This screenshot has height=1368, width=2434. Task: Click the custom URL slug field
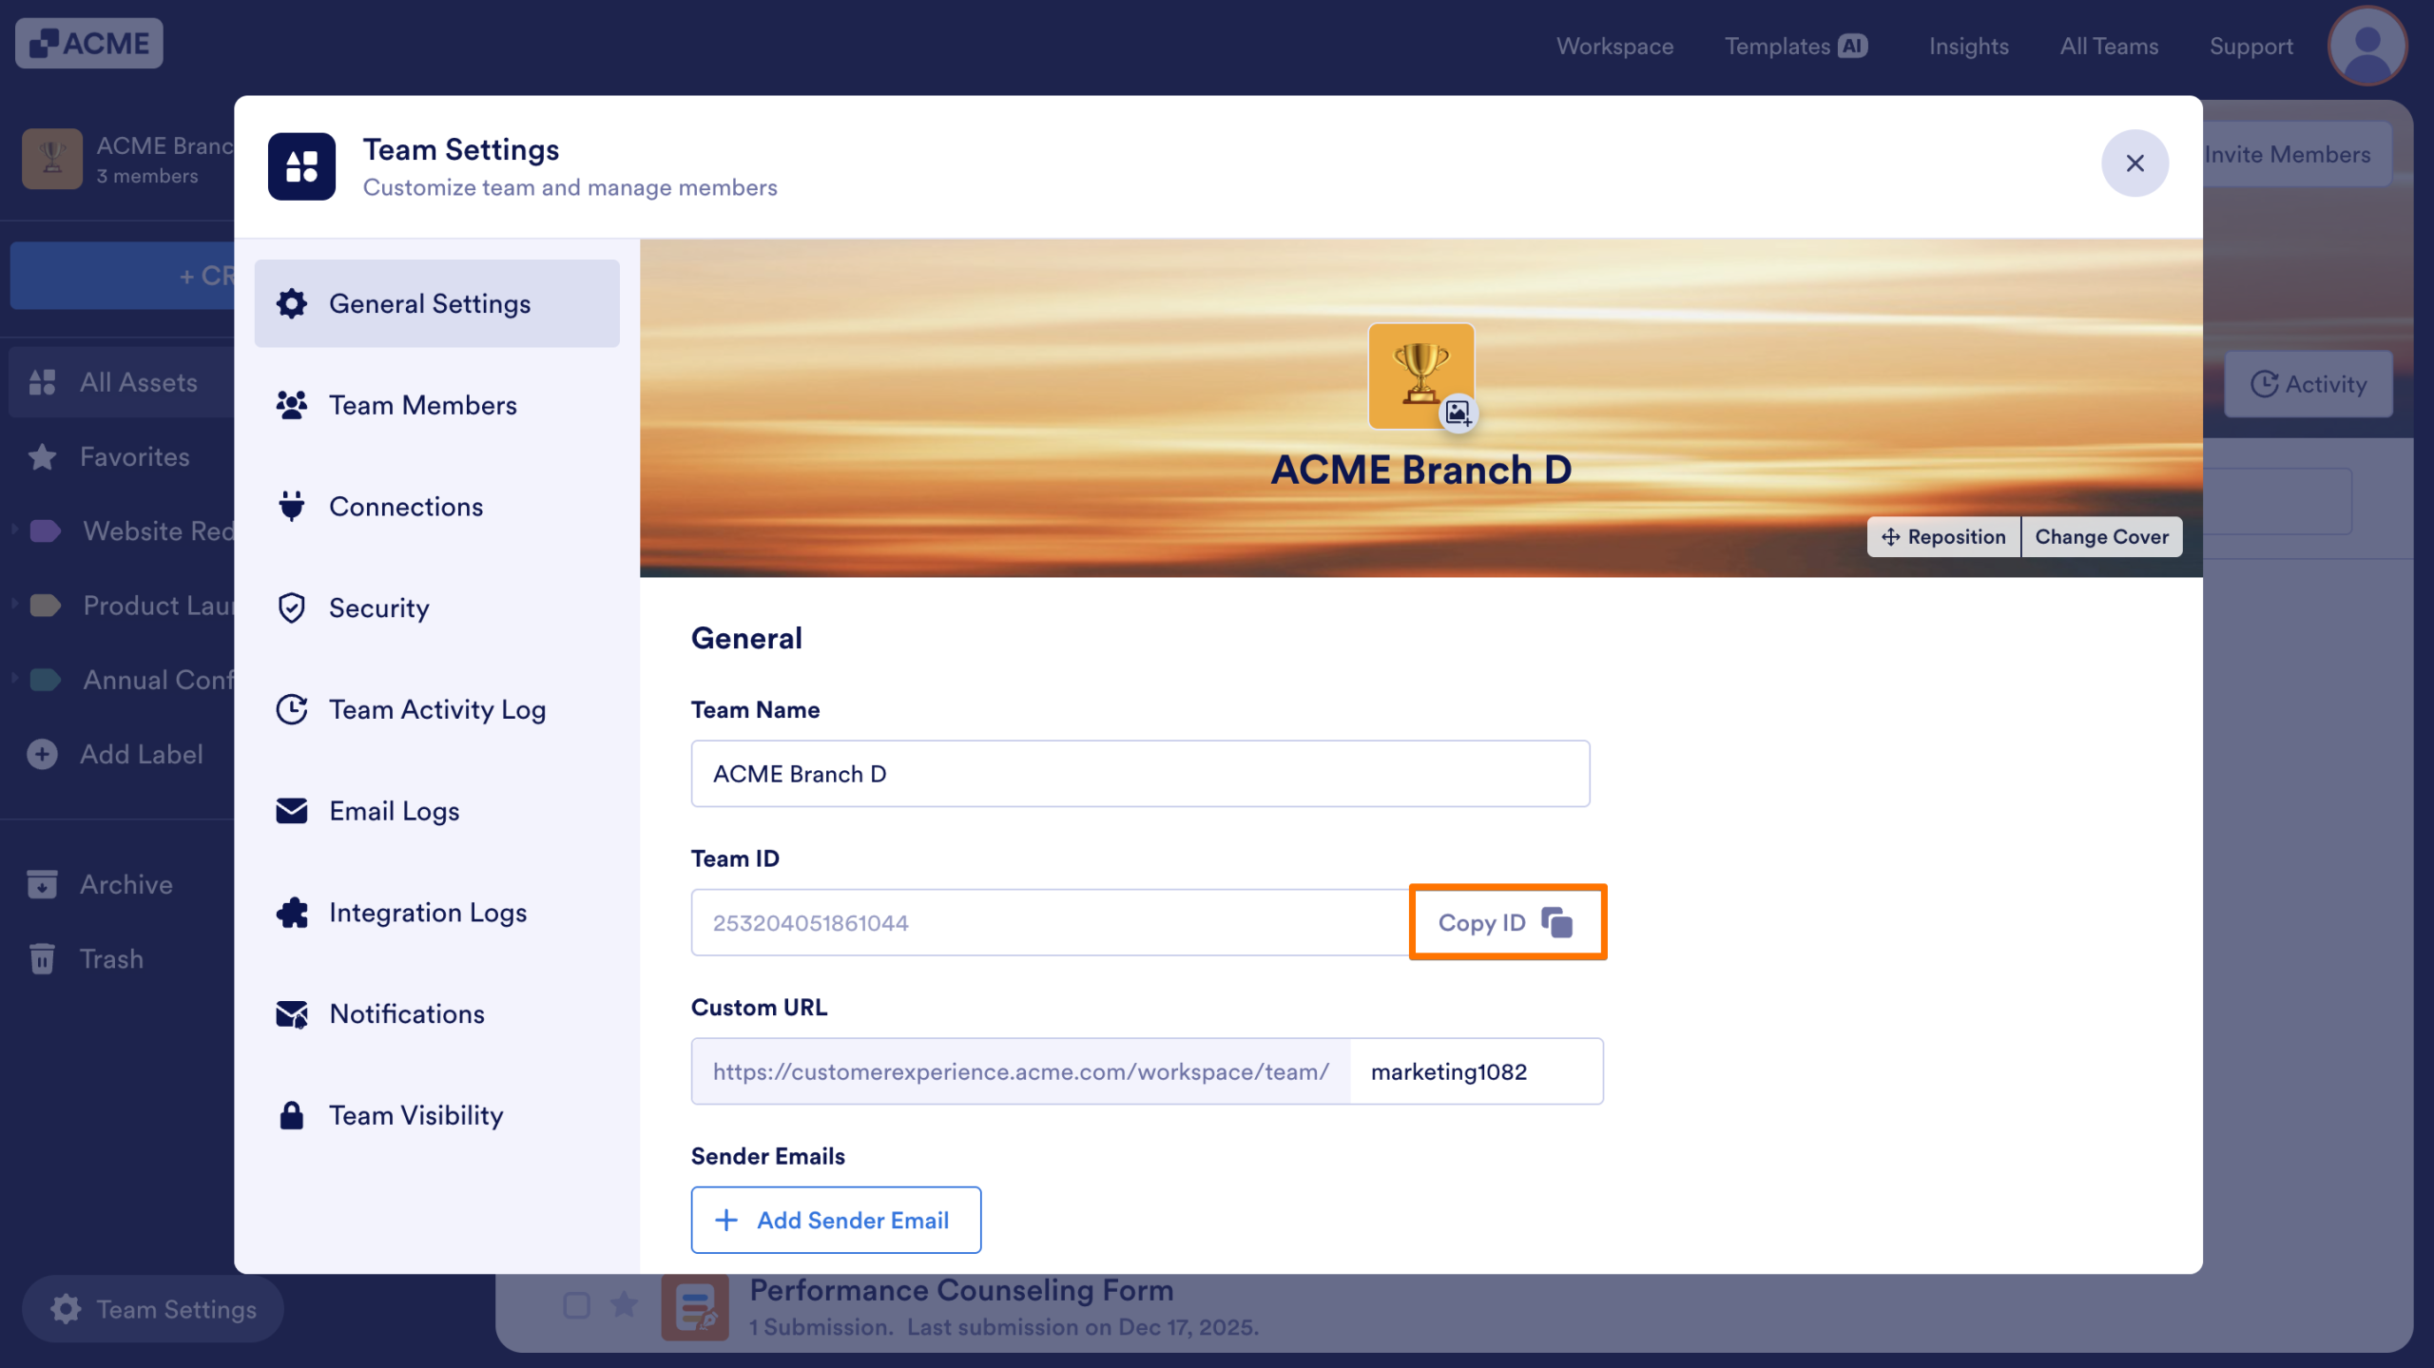pyautogui.click(x=1476, y=1071)
